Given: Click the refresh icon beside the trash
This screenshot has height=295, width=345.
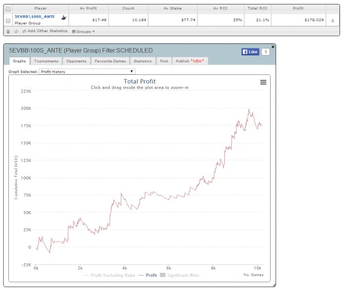Looking at the screenshot, I should coord(16,32).
